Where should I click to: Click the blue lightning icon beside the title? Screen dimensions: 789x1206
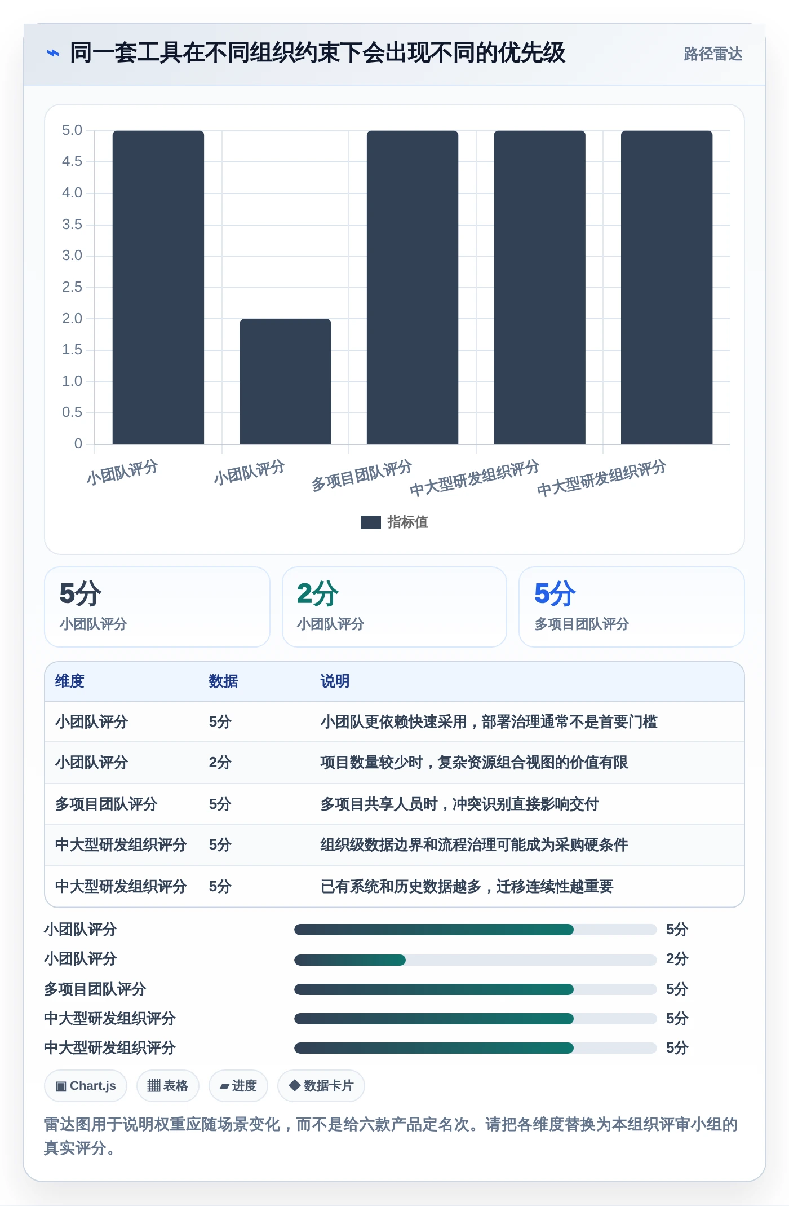click(52, 53)
